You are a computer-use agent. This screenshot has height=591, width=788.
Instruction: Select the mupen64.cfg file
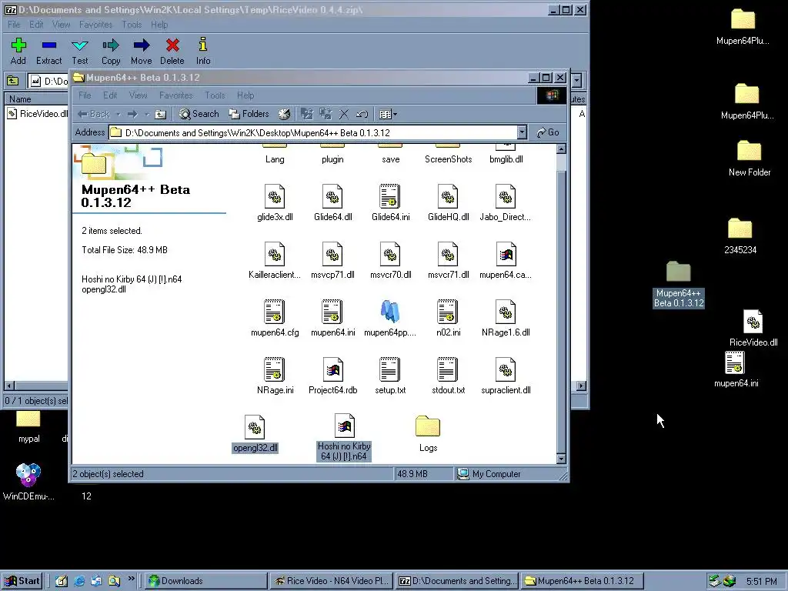pyautogui.click(x=275, y=319)
